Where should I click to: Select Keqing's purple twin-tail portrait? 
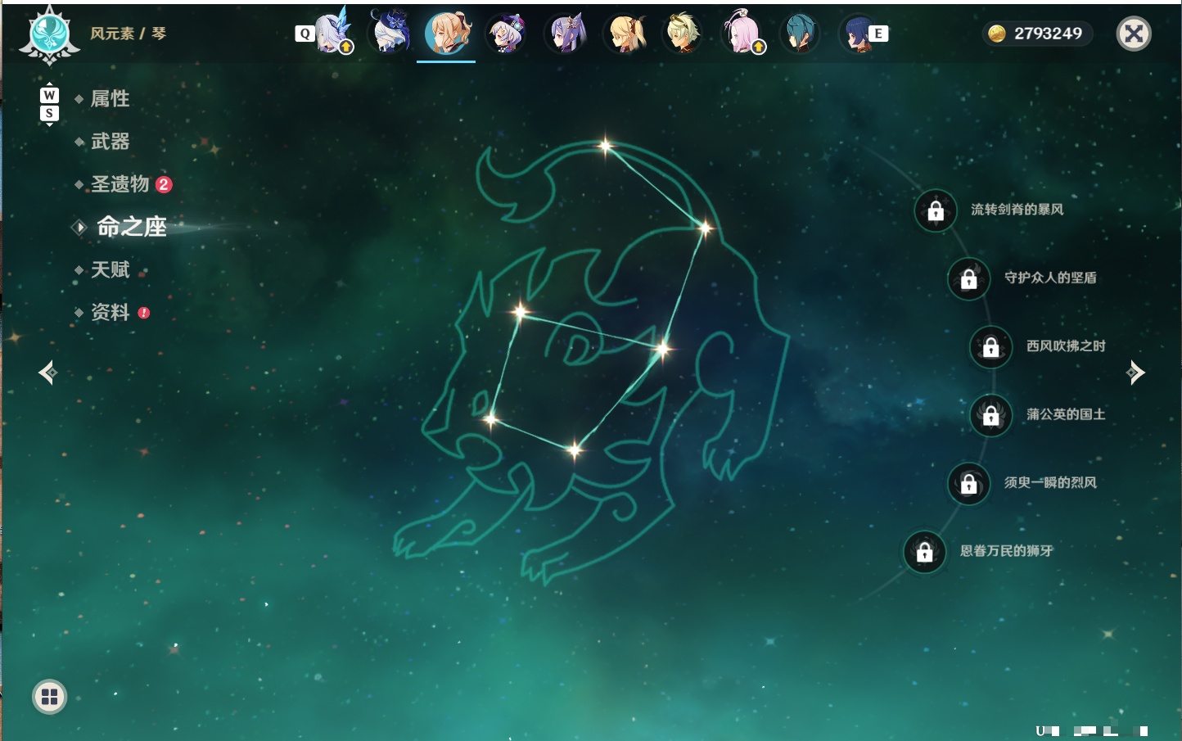[x=566, y=34]
